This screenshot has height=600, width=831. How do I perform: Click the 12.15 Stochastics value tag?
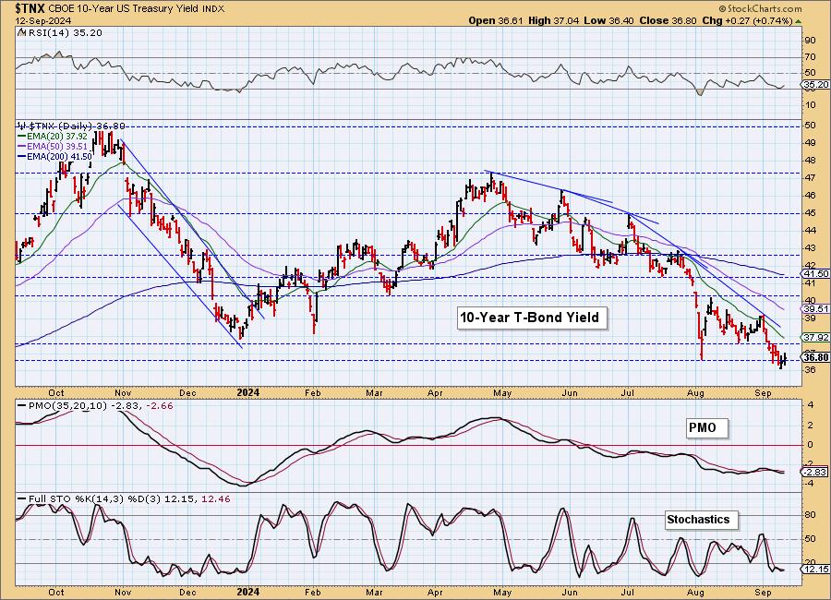coord(816,569)
